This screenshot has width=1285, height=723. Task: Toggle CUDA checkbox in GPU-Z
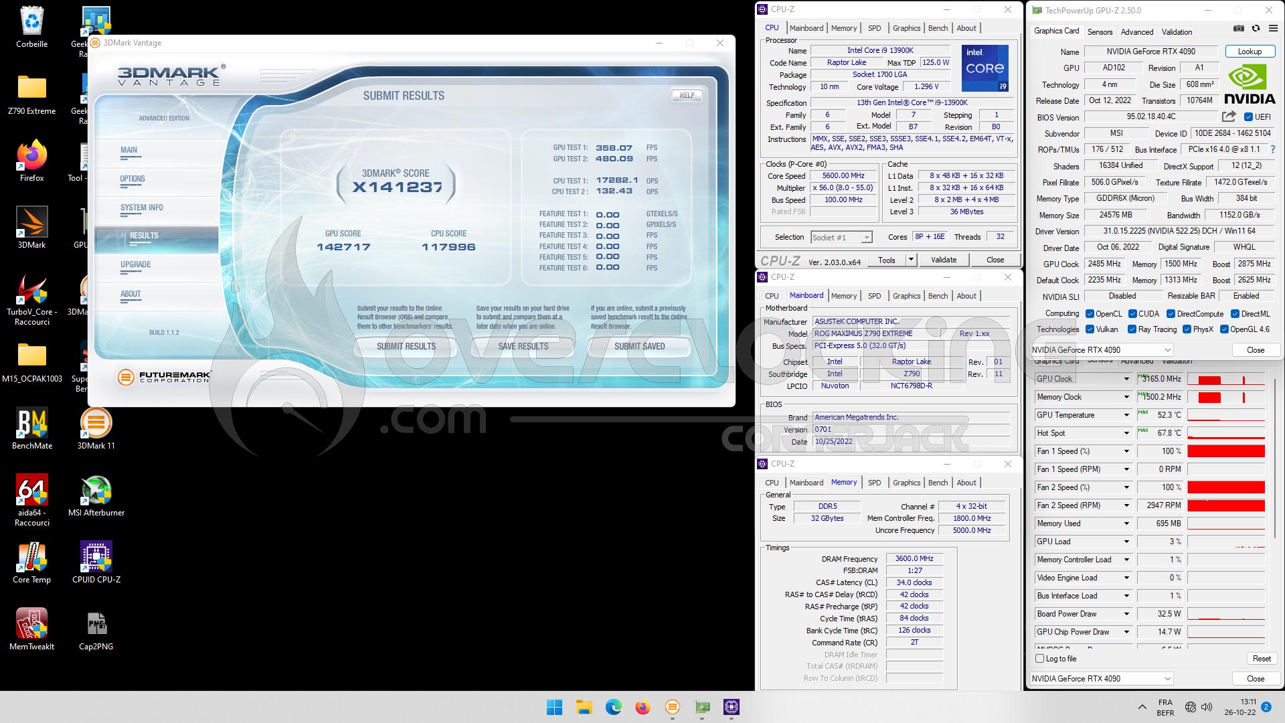pyautogui.click(x=1132, y=314)
